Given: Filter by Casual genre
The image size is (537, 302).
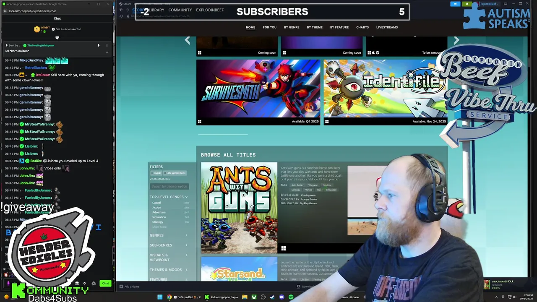Looking at the screenshot, I should pos(156,203).
